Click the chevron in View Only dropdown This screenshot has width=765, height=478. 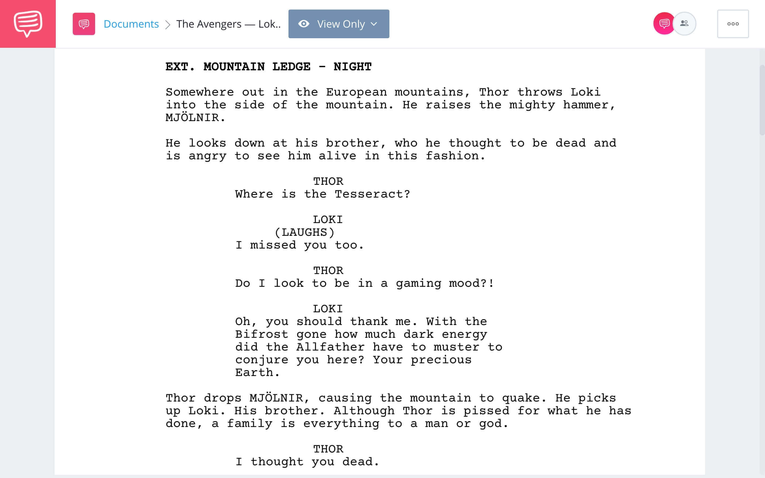pos(373,24)
